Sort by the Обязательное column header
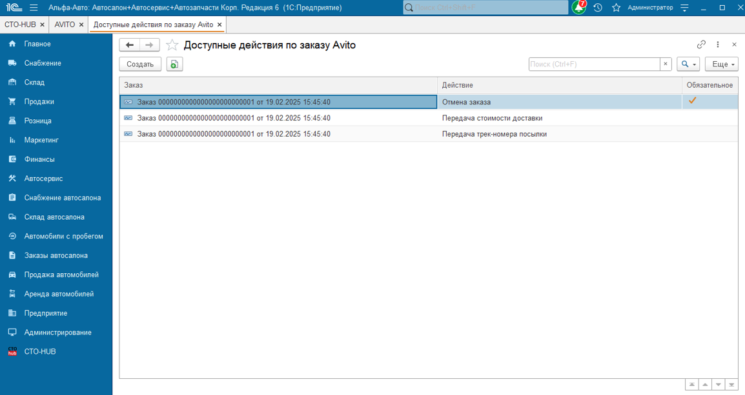The height and width of the screenshot is (395, 745). tap(710, 85)
